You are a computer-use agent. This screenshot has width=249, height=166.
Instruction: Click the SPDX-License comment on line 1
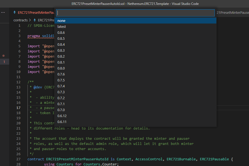41,26
